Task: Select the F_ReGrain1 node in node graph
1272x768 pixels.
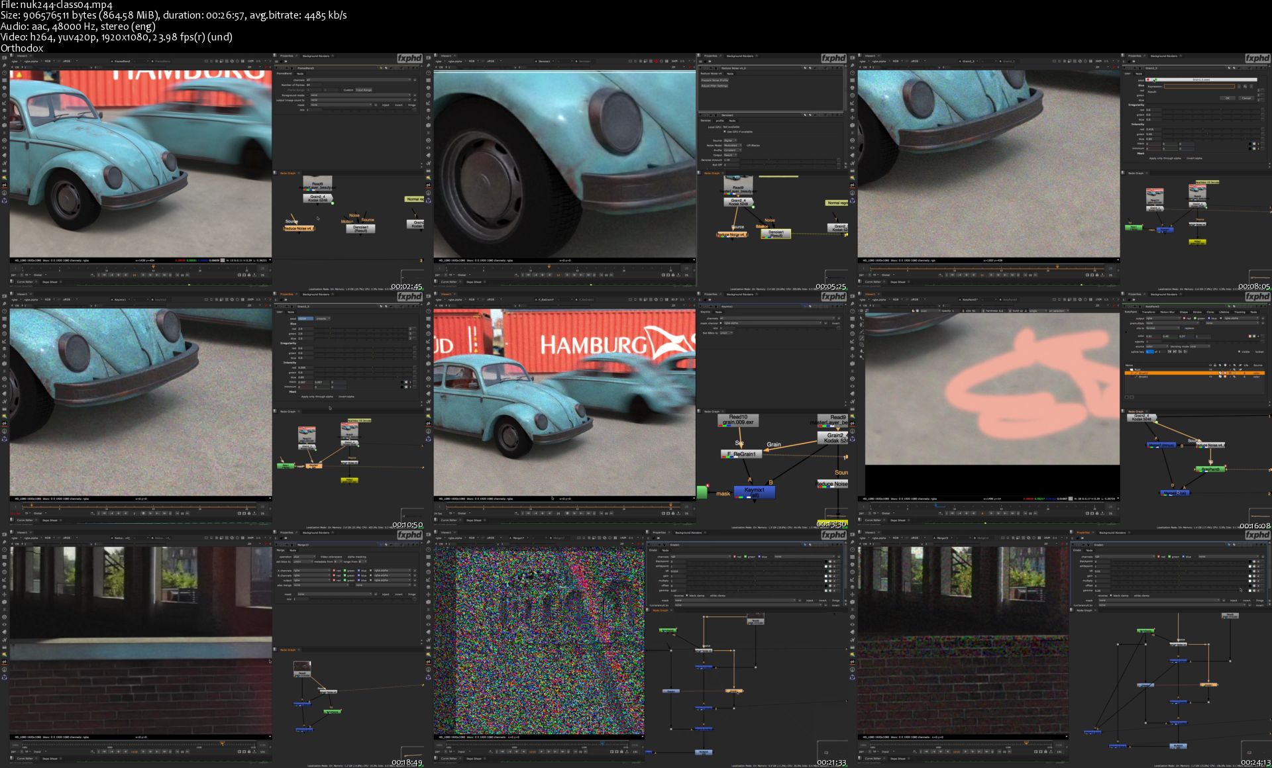Action: click(x=742, y=454)
